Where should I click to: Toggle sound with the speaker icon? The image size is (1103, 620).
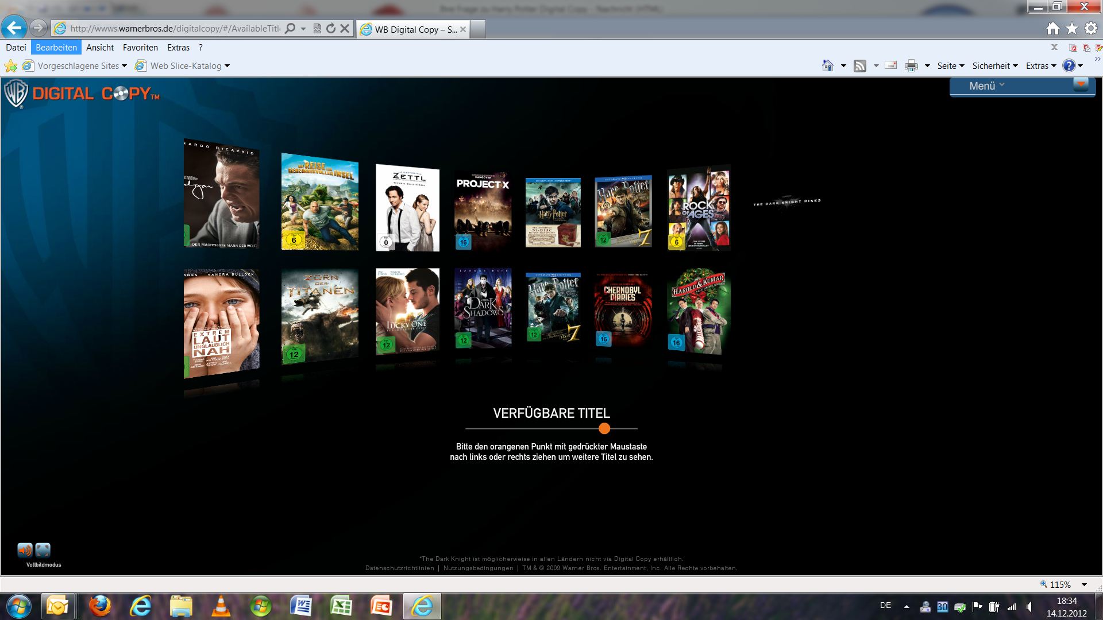[25, 550]
